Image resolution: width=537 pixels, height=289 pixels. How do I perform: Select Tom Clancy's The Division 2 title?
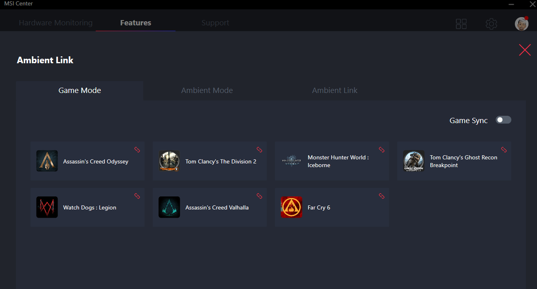tap(221, 161)
